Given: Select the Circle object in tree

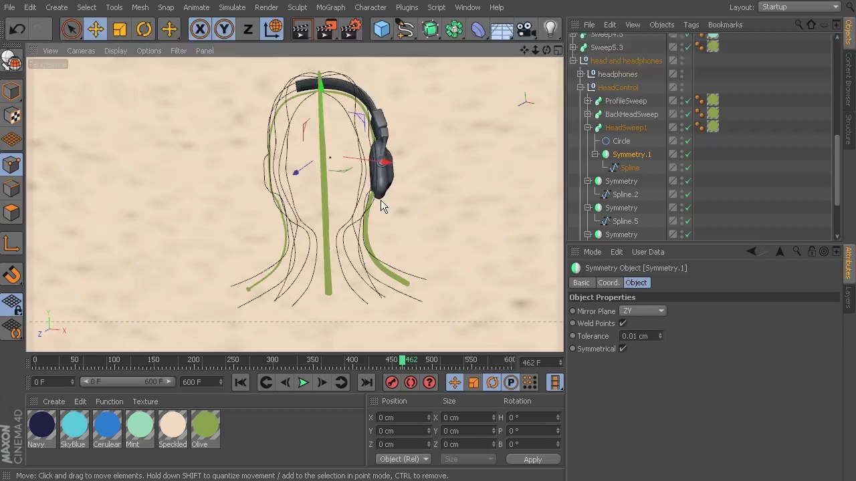Looking at the screenshot, I should (621, 141).
